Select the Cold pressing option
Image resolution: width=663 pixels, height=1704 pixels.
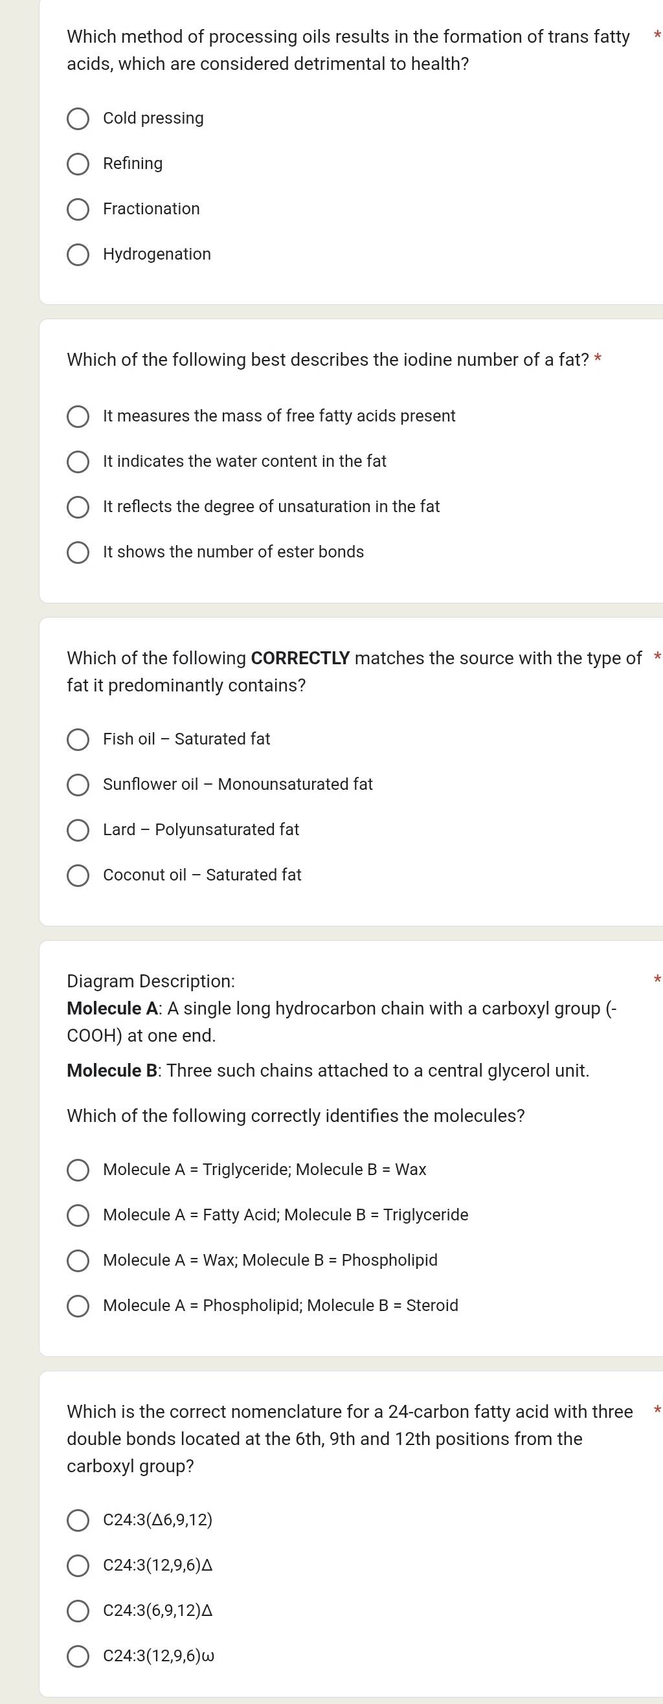(x=78, y=119)
